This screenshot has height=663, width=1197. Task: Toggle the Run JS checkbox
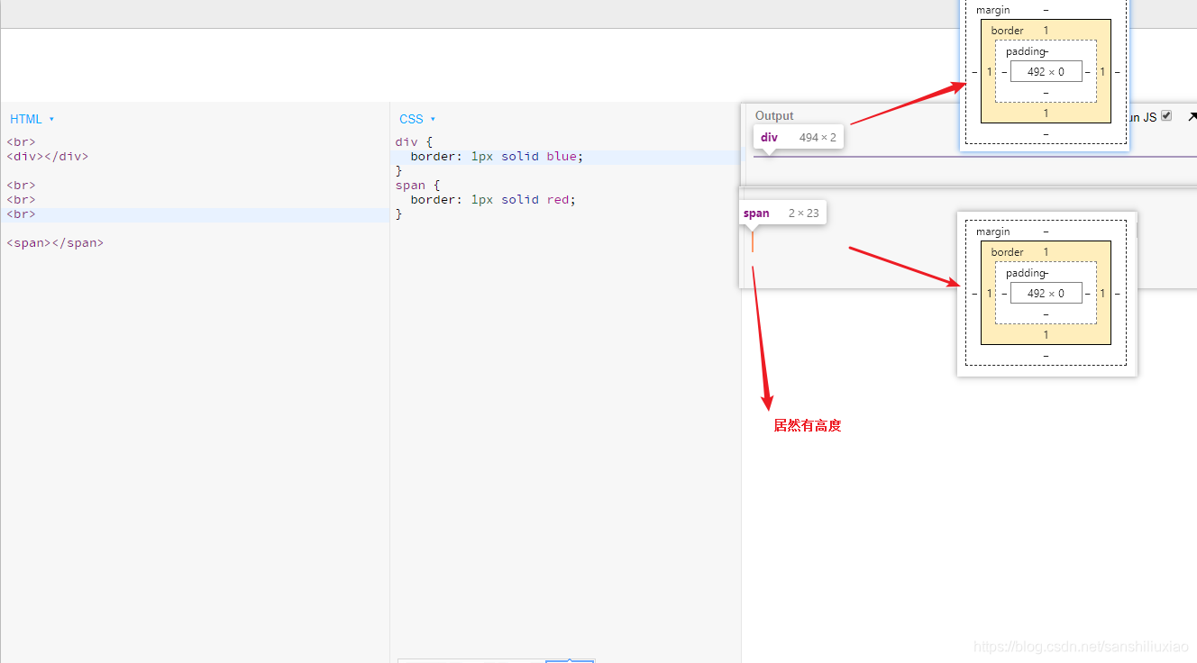pyautogui.click(x=1166, y=116)
